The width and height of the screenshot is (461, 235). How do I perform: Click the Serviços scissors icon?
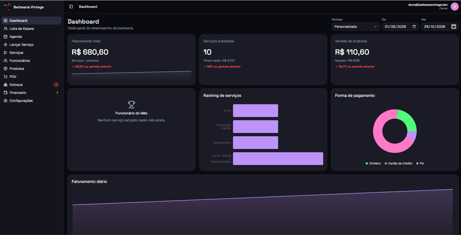click(x=6, y=53)
